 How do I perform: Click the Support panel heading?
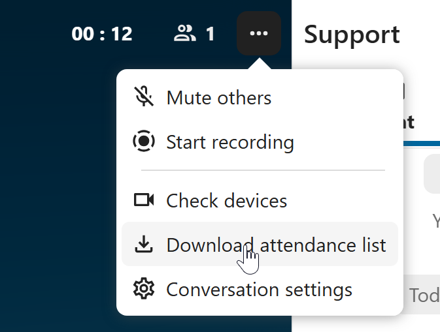[x=352, y=34]
